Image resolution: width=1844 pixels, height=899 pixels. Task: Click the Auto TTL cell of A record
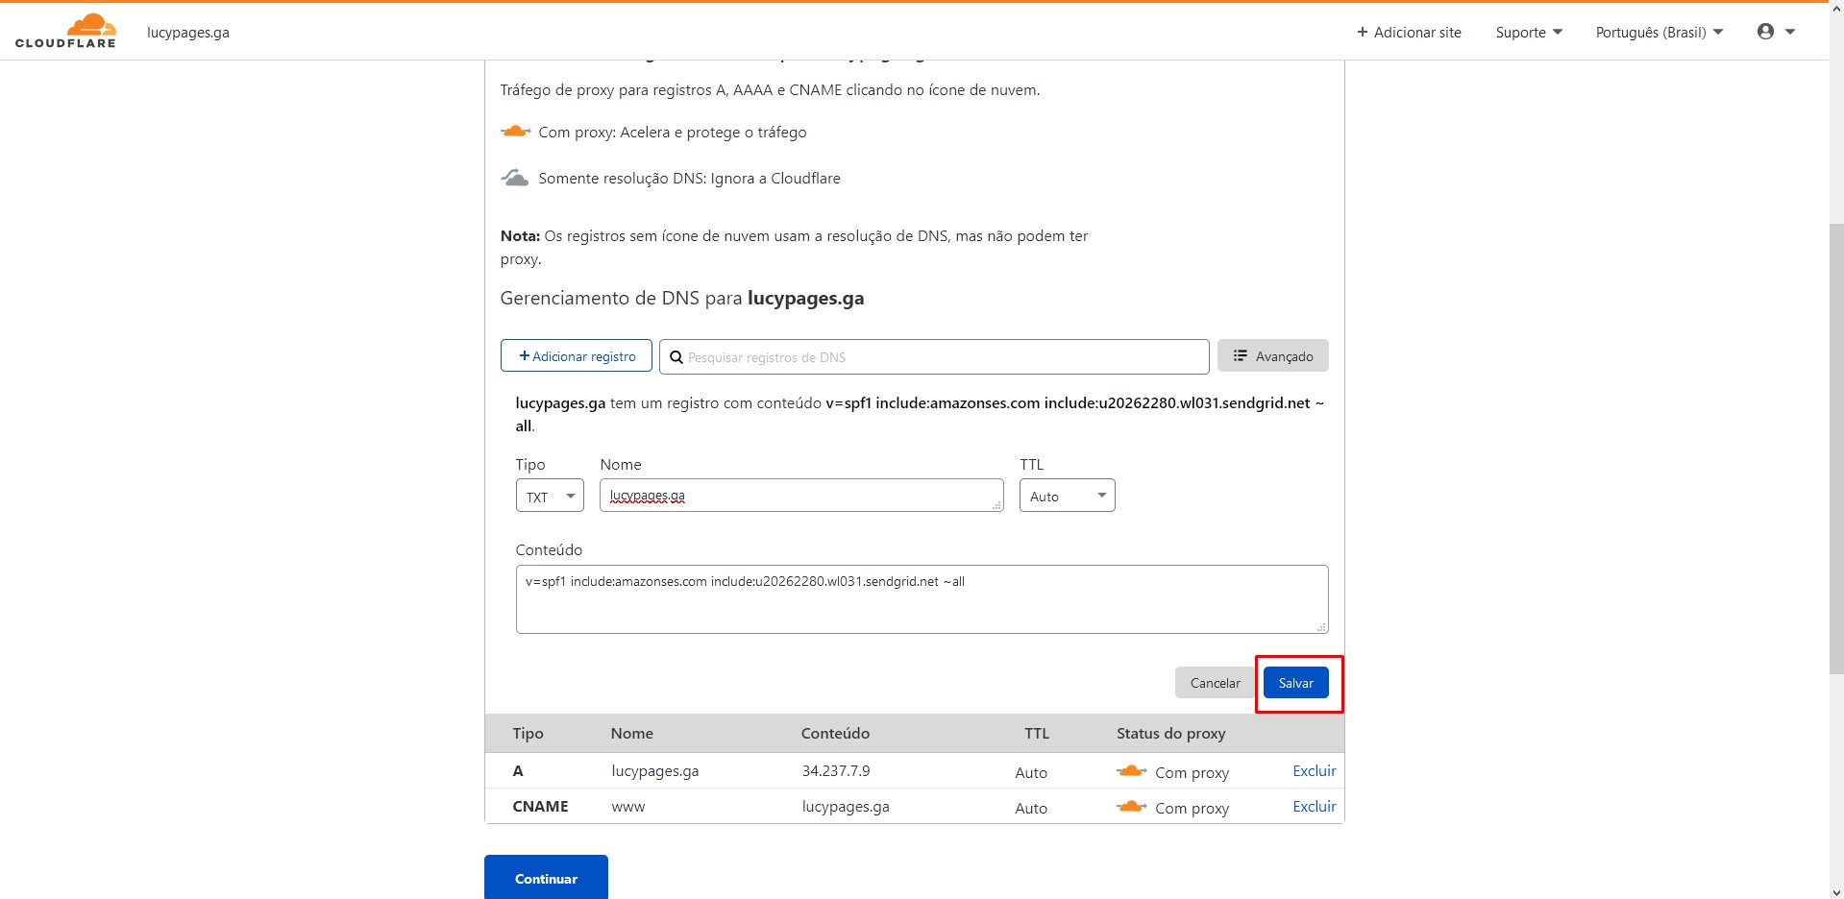(x=1031, y=772)
